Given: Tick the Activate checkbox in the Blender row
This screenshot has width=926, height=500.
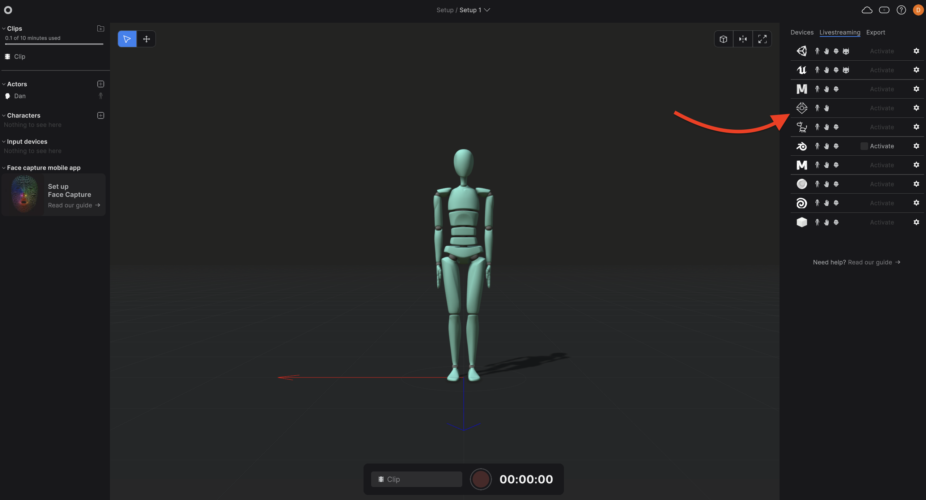Looking at the screenshot, I should click(864, 146).
